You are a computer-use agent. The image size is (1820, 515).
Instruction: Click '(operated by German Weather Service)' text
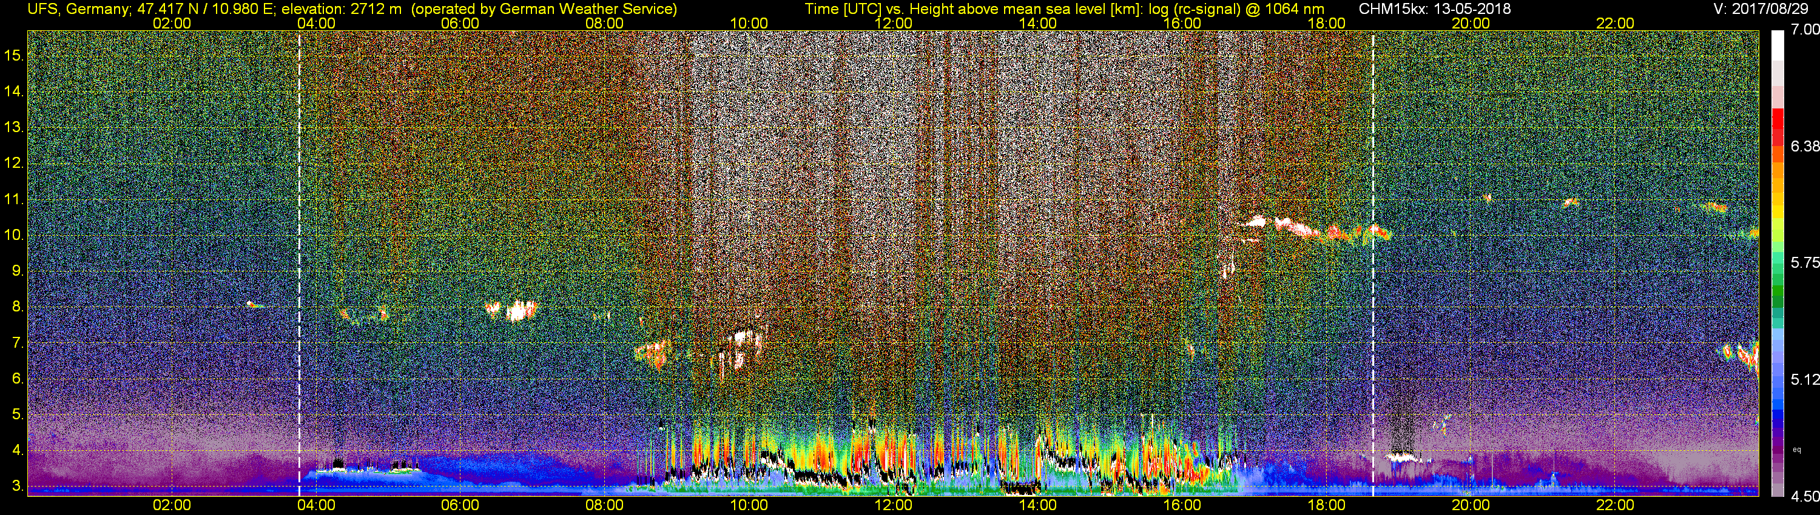tap(544, 9)
